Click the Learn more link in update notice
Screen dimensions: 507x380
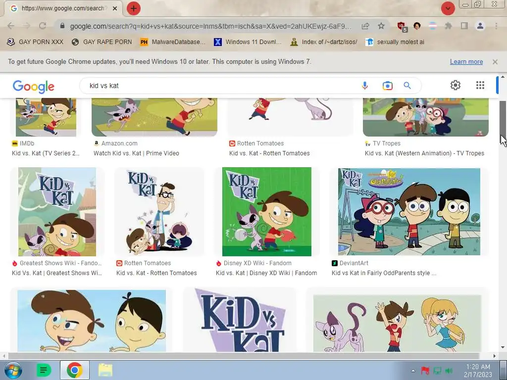466,62
